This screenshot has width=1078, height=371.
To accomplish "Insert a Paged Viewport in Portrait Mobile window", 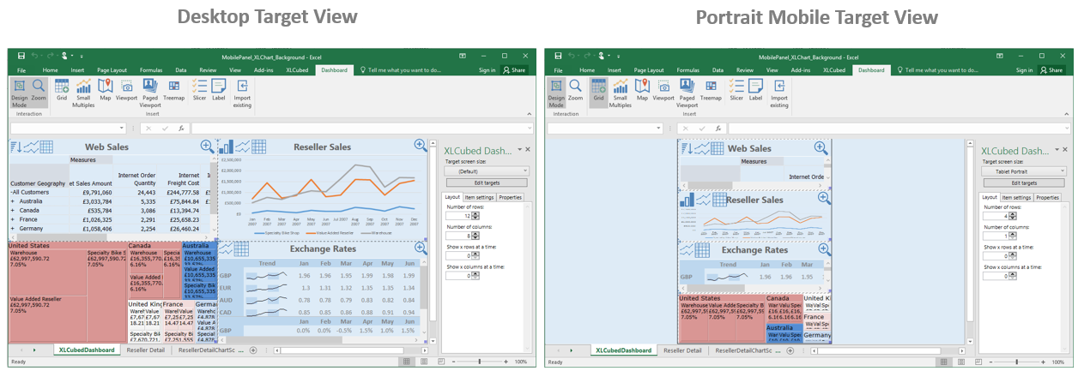I will tap(687, 93).
